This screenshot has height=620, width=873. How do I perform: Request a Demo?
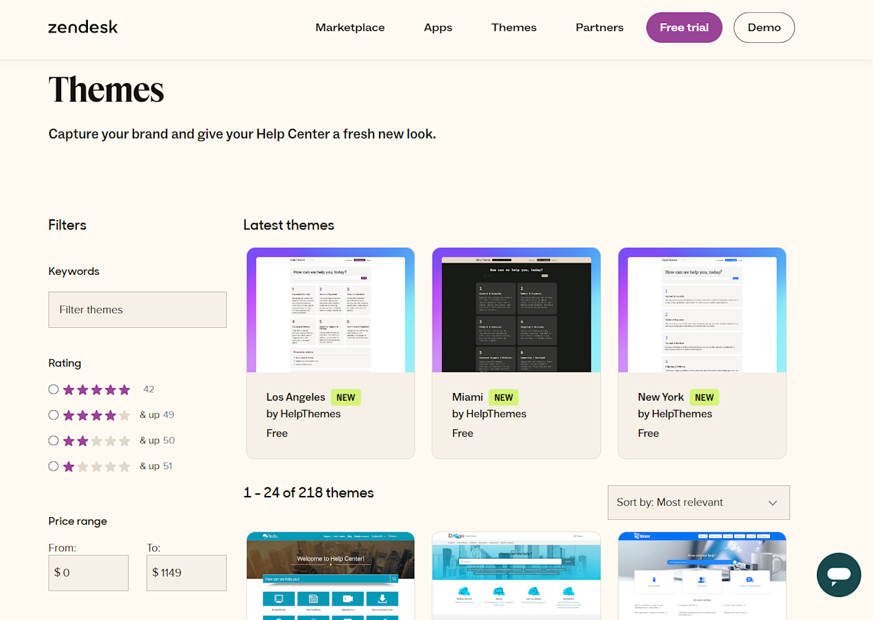[764, 27]
